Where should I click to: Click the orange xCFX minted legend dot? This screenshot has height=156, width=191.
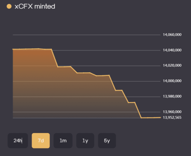click(x=9, y=6)
